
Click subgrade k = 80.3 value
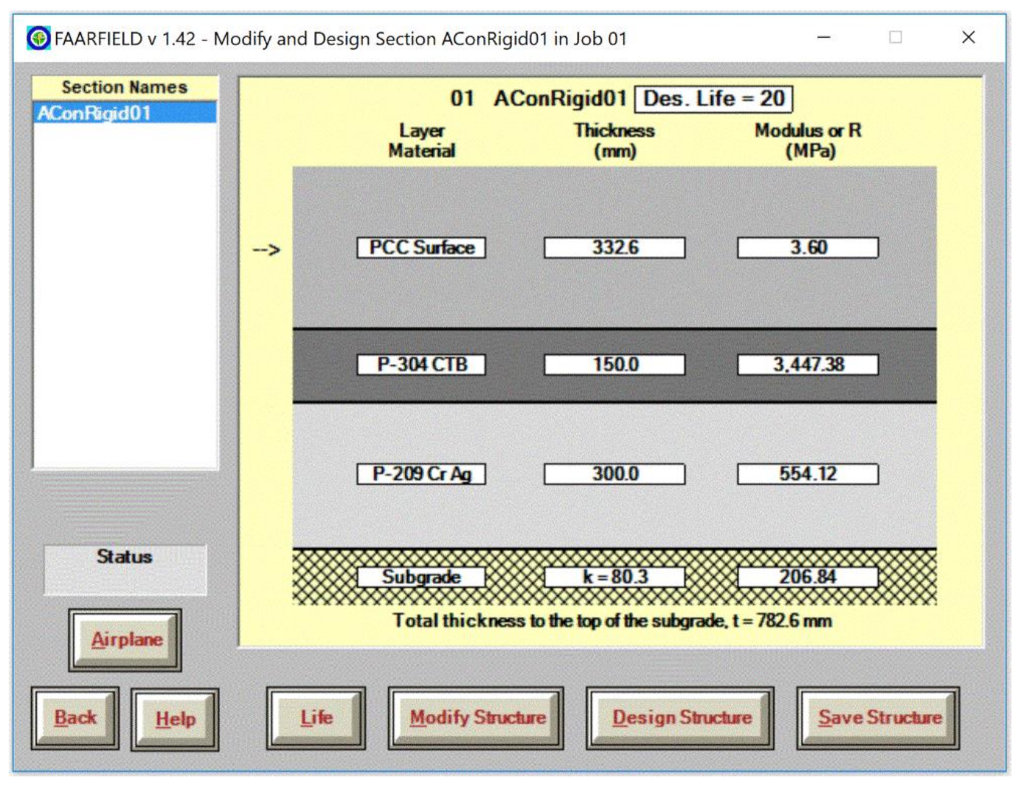point(614,577)
